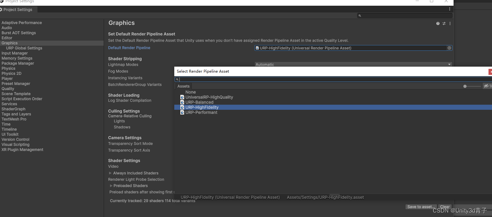Select UniversalRP-HighQuality asset
The image size is (492, 217).
[209, 97]
